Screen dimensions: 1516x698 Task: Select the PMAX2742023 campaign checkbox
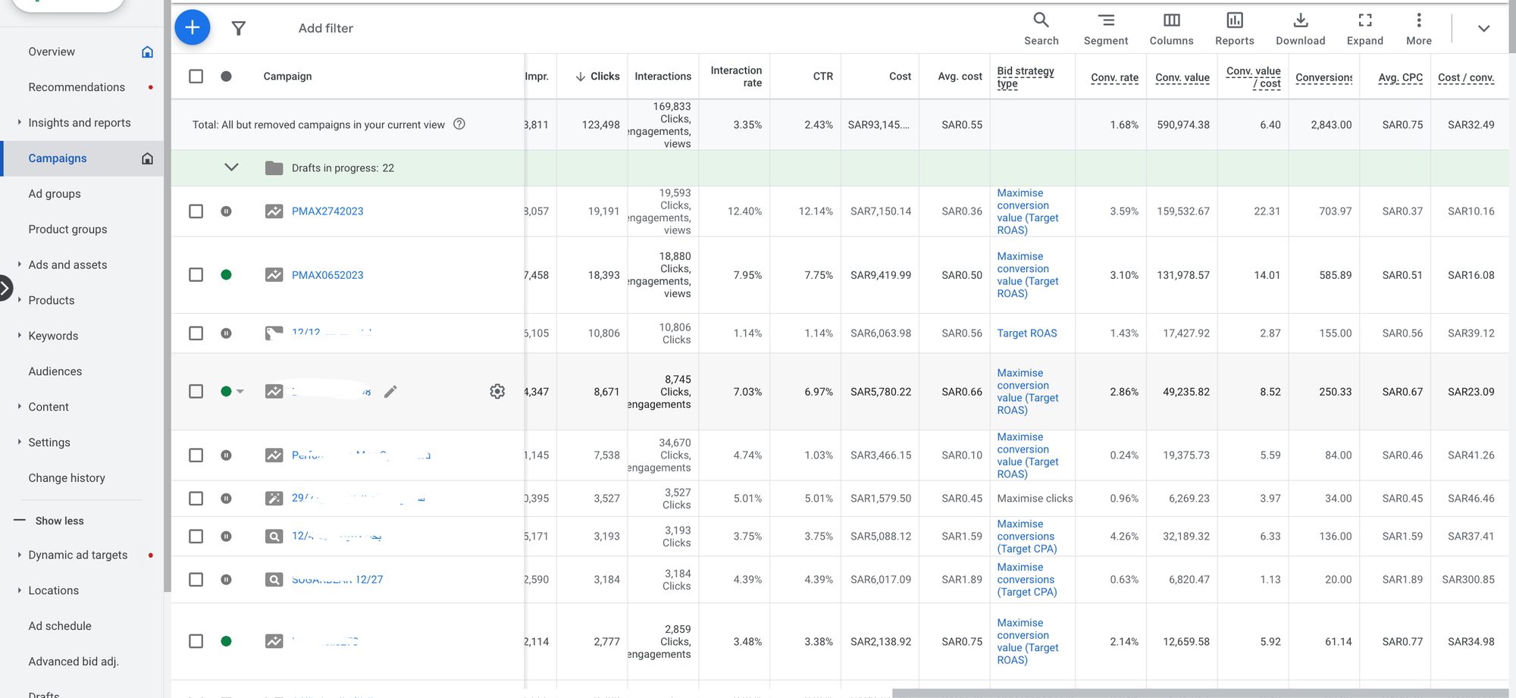(x=196, y=211)
